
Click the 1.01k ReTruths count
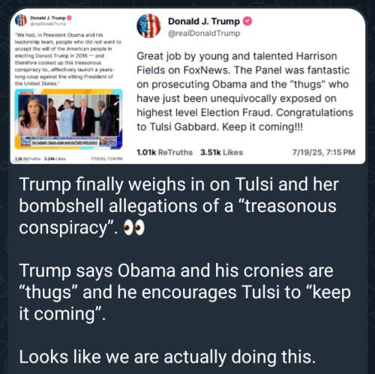click(164, 152)
